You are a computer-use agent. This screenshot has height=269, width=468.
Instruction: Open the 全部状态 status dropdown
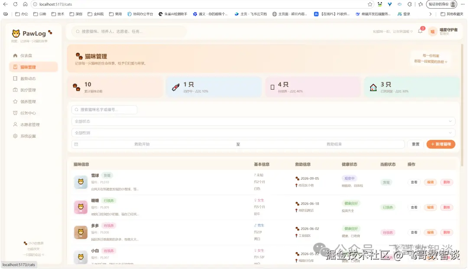tap(263, 121)
